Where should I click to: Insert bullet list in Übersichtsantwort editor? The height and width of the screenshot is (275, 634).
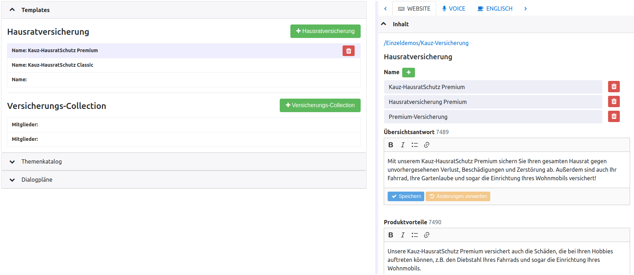[x=415, y=145]
